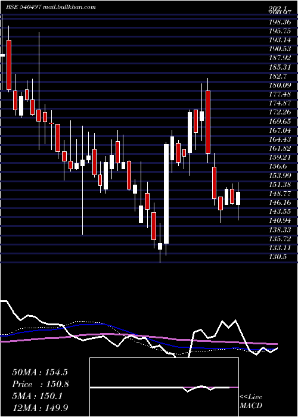Click the 5MA : 150.1 readout
The image size is (298, 417).
tap(38, 396)
